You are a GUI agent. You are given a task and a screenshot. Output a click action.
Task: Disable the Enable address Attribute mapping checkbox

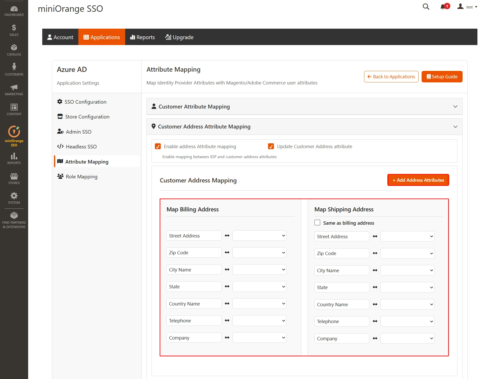(x=158, y=146)
